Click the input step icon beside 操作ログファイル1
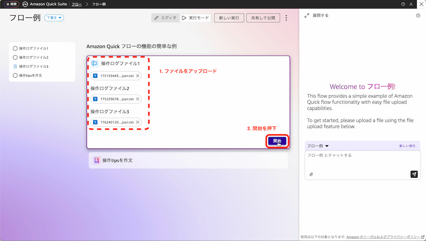Viewport: 426px width, 241px height. (94, 63)
